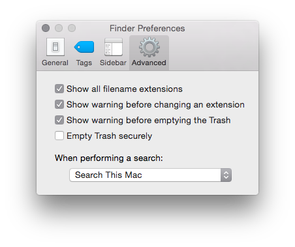Viewport: 295px width, 247px height.
Task: Close the Finder Preferences window
Action: [46, 28]
